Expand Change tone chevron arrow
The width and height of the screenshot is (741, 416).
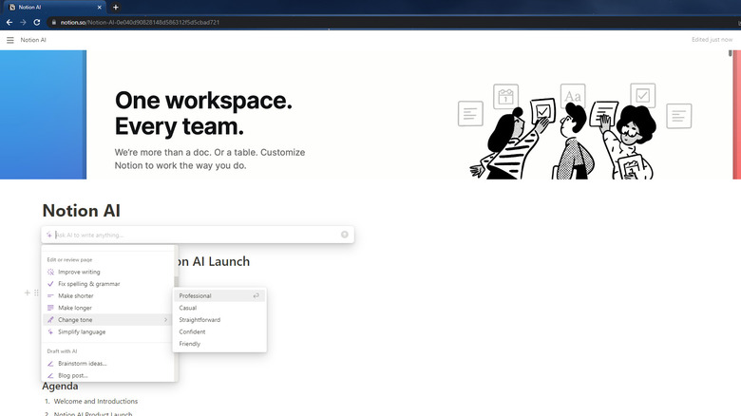[x=165, y=320]
